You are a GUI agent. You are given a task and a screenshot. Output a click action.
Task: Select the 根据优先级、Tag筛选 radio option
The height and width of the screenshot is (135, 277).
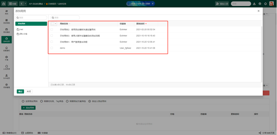tap(52, 101)
